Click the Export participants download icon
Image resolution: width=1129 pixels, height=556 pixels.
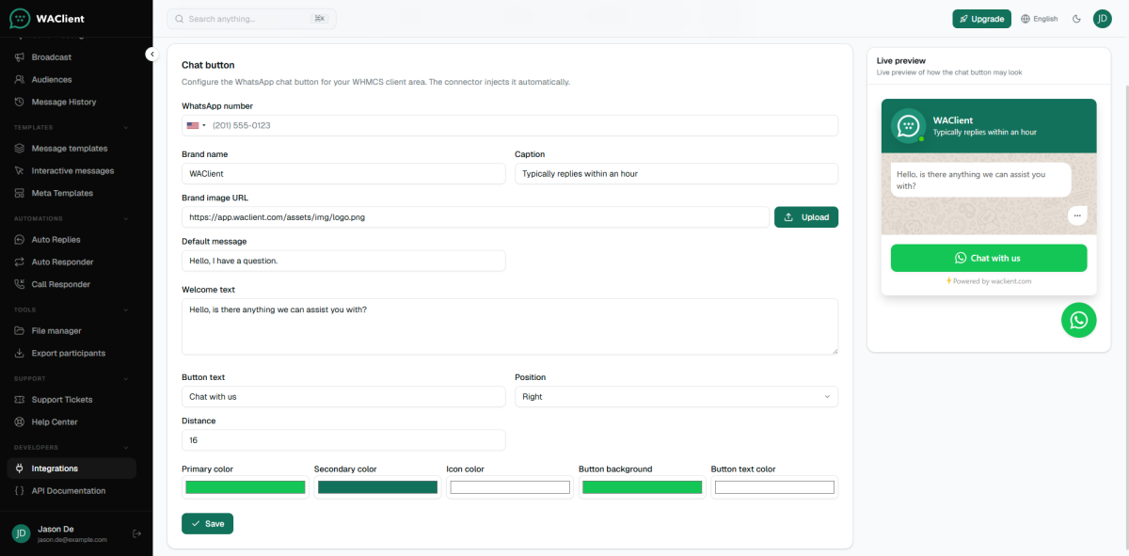[20, 353]
